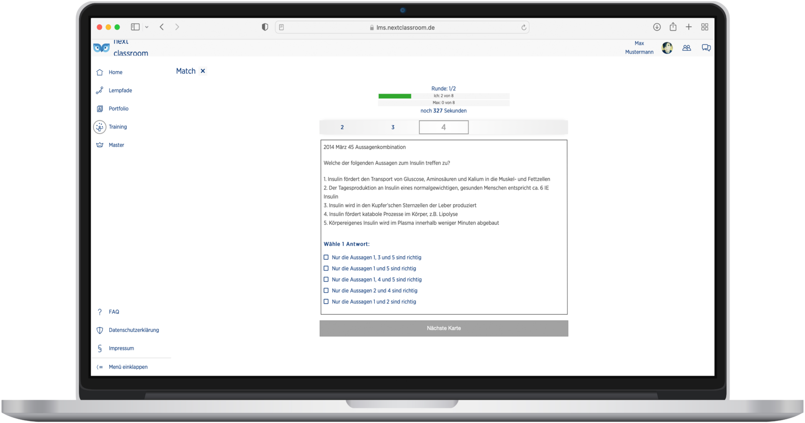Open the Datenschutzerklärung link
Viewport: 805px width, 423px height.
[133, 330]
